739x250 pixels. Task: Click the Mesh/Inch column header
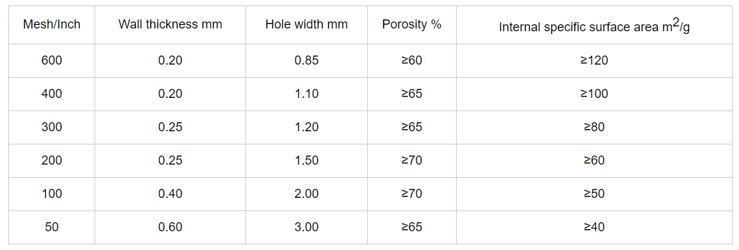coord(52,24)
